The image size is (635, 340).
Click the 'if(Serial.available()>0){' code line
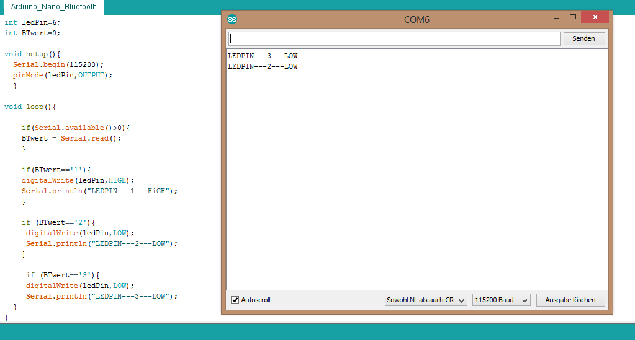pos(76,128)
